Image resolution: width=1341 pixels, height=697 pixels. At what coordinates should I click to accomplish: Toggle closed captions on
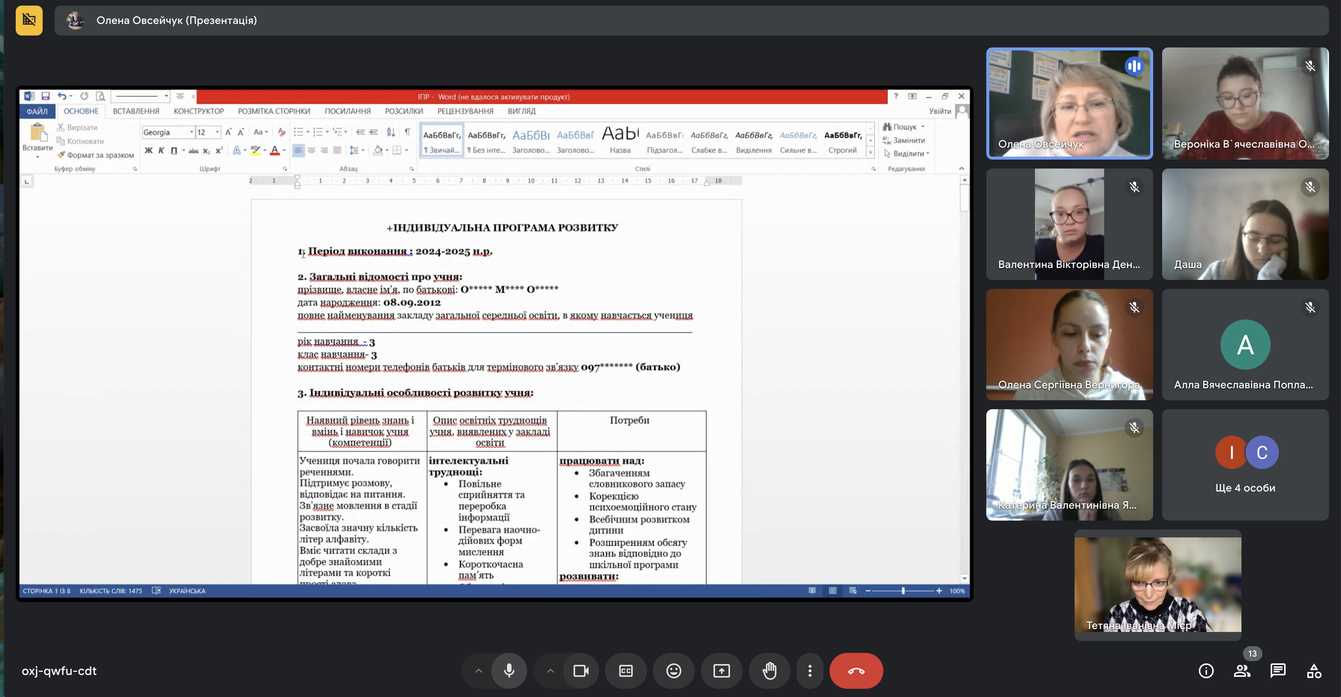pos(626,670)
